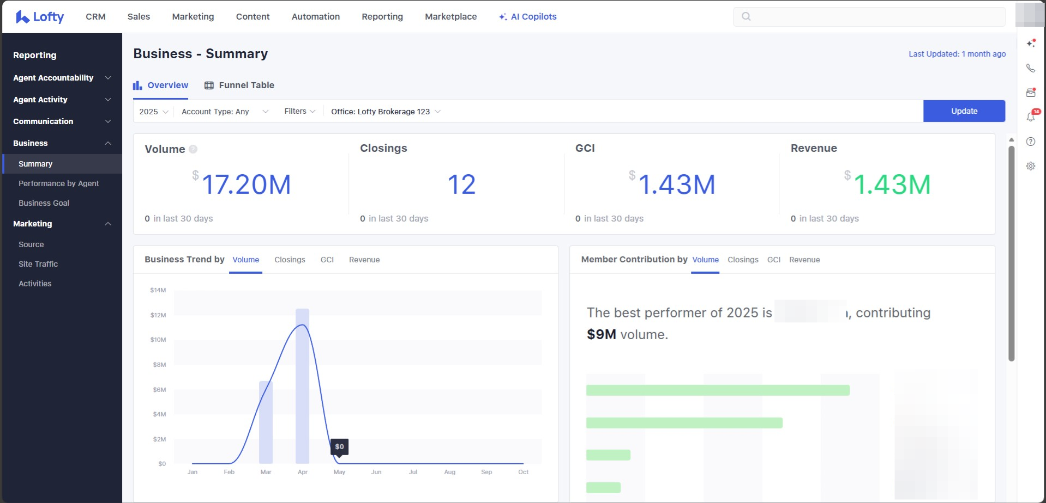The image size is (1046, 503).
Task: Click the blue Update button
Action: pyautogui.click(x=964, y=111)
